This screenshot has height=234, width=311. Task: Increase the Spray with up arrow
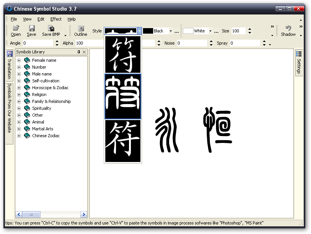(264, 41)
